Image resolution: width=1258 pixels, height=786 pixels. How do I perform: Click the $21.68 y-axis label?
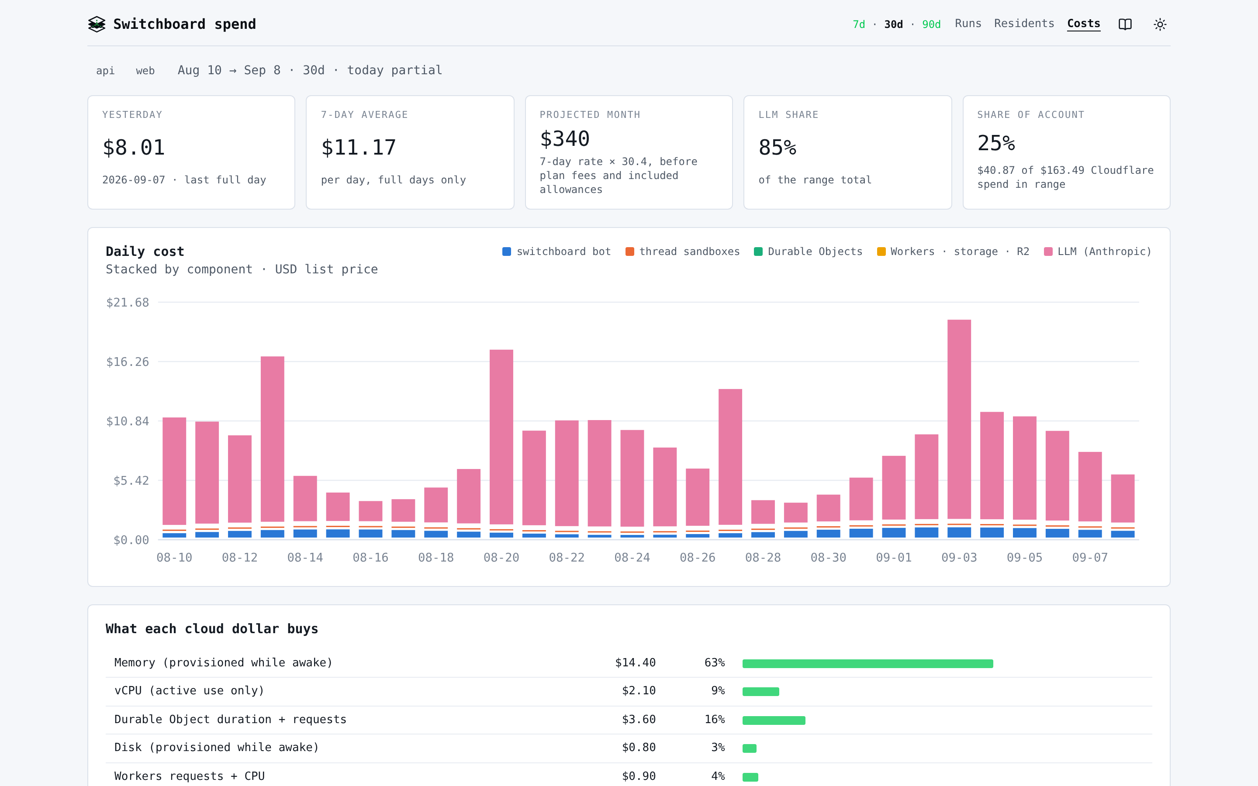(128, 303)
